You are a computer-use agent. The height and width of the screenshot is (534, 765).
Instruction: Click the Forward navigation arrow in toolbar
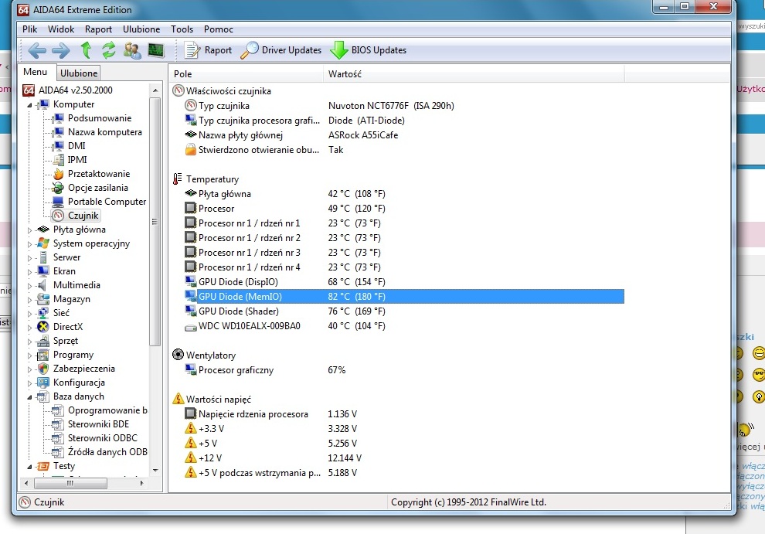60,50
